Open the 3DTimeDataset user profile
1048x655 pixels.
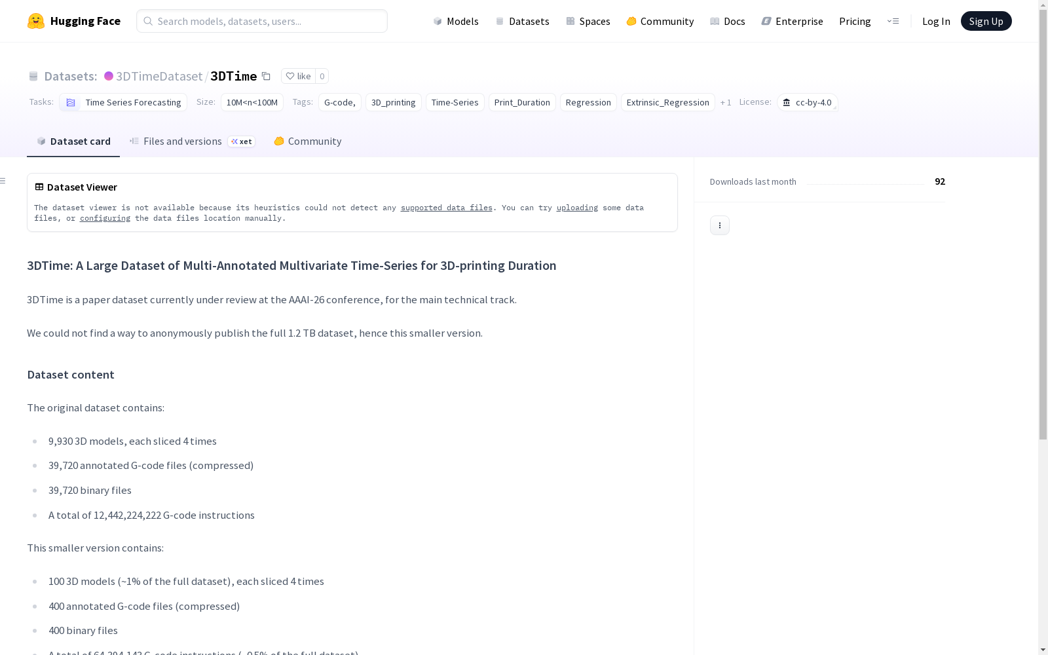(x=159, y=76)
